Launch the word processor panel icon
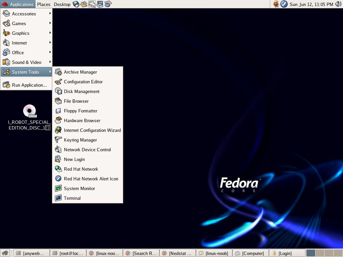 [x=92, y=4]
